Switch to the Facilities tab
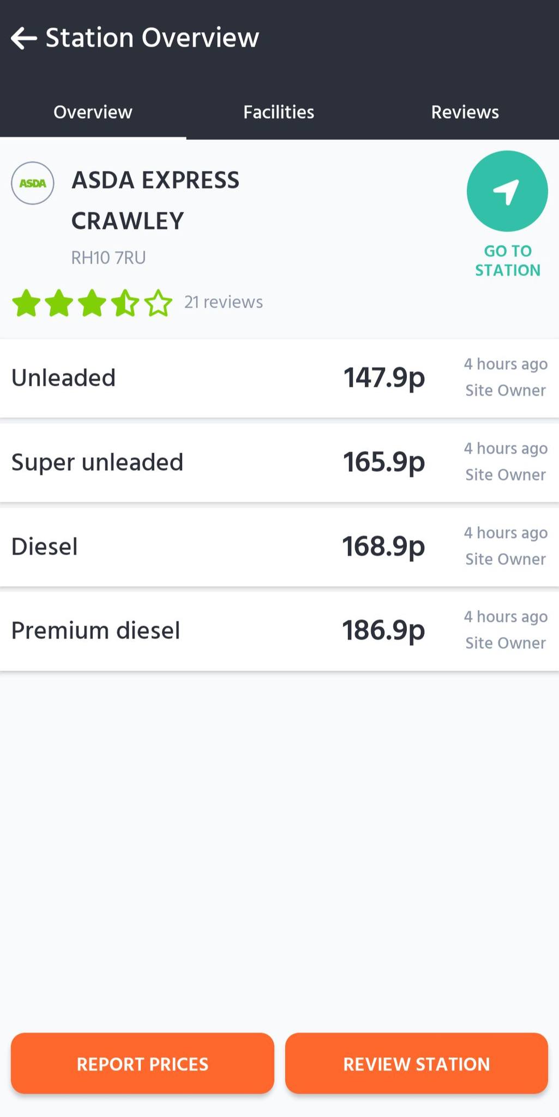The width and height of the screenshot is (559, 1117). coord(279,112)
